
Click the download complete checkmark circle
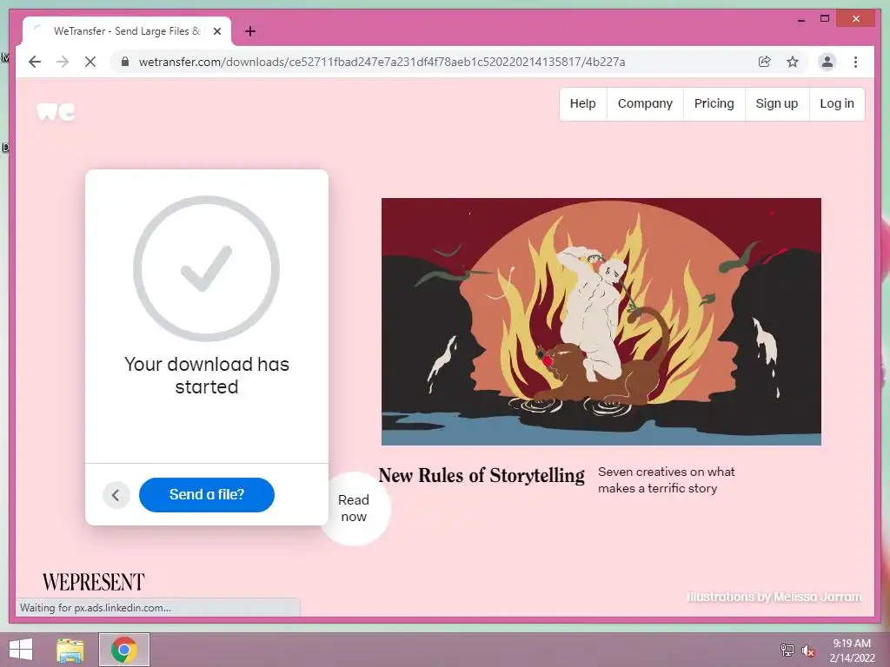tap(207, 268)
